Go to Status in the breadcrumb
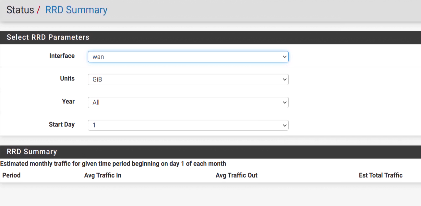 pos(20,10)
